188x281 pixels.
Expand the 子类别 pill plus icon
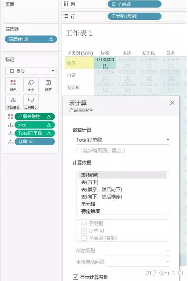click(113, 4)
